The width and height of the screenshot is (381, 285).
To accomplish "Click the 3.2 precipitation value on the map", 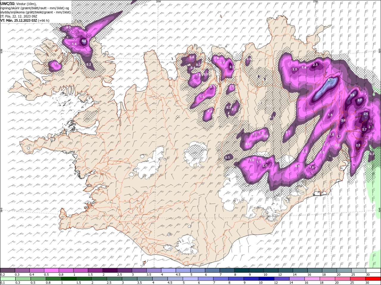I will [x=232, y=67].
